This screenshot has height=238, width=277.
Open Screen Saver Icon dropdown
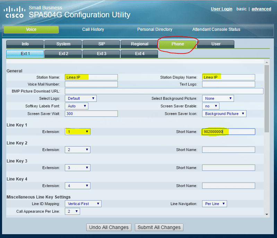click(x=224, y=114)
